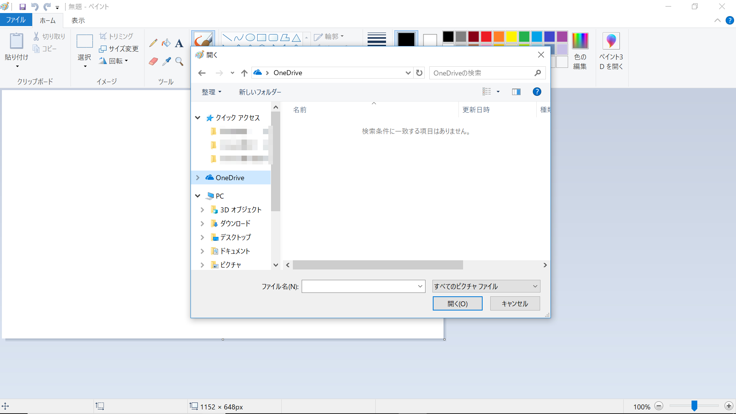Viewport: 736px width, 414px height.
Task: Collapse the Quick access tree node
Action: pyautogui.click(x=198, y=118)
